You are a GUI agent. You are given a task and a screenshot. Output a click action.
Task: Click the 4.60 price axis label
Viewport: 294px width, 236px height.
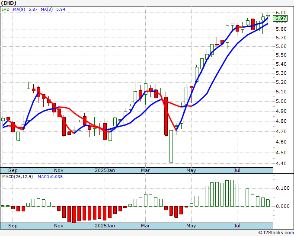281,142
